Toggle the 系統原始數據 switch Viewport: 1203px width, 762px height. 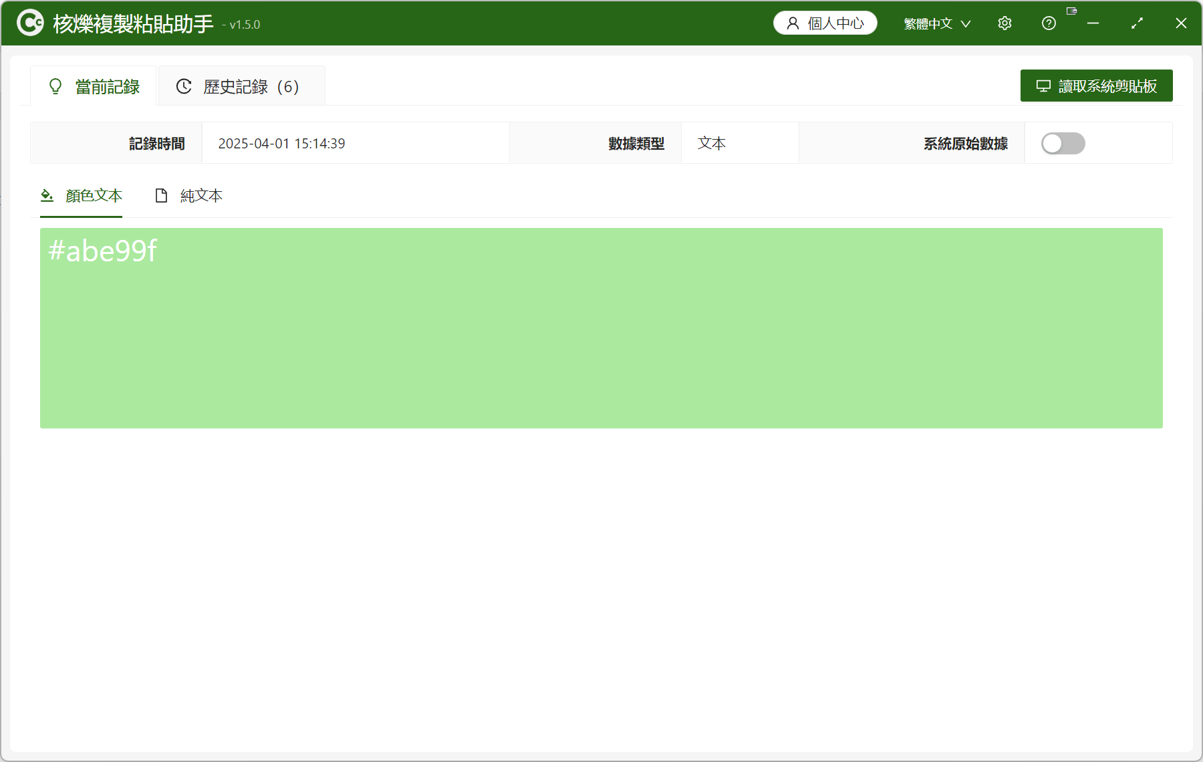coord(1063,143)
